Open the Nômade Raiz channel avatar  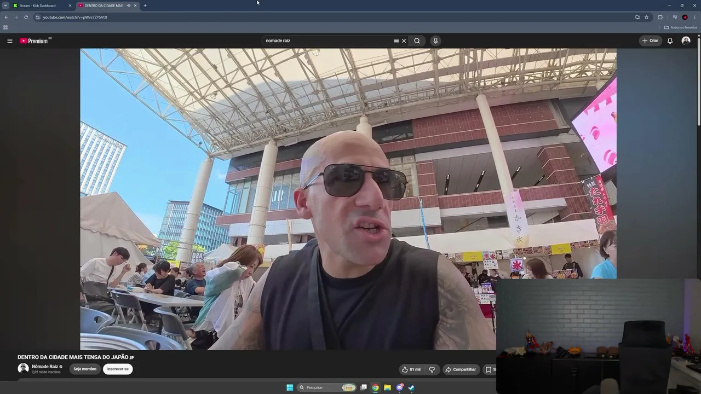pos(23,369)
